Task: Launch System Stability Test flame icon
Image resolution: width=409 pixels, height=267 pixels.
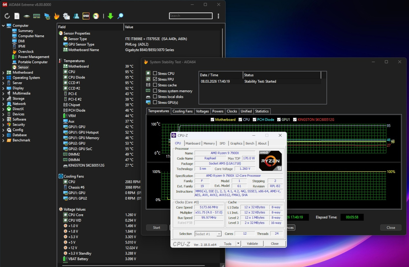Action: tap(56, 16)
